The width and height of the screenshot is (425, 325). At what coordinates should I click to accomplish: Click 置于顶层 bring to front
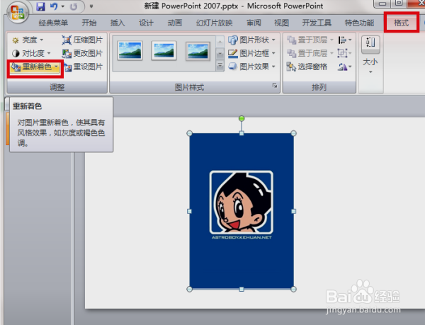coord(307,40)
